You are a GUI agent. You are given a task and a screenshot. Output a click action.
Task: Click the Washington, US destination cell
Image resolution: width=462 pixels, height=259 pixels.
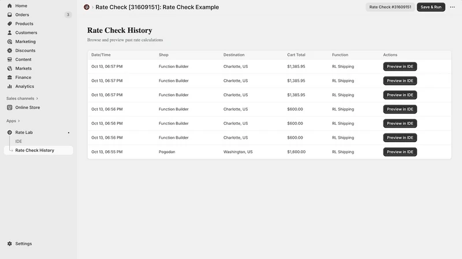tap(238, 152)
